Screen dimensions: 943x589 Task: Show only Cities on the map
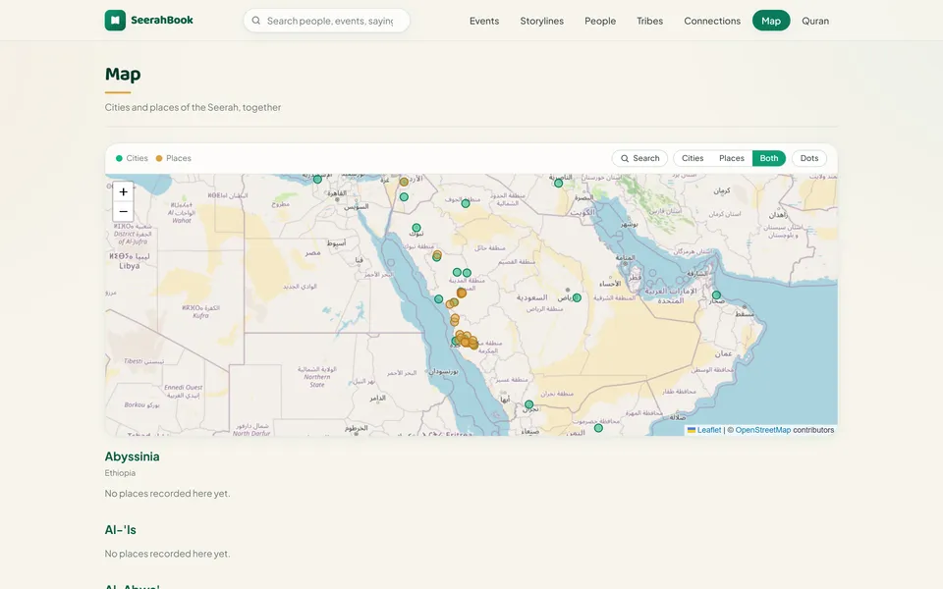pos(693,158)
